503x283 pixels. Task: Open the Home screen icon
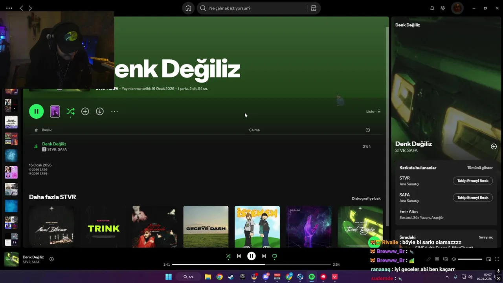click(188, 8)
